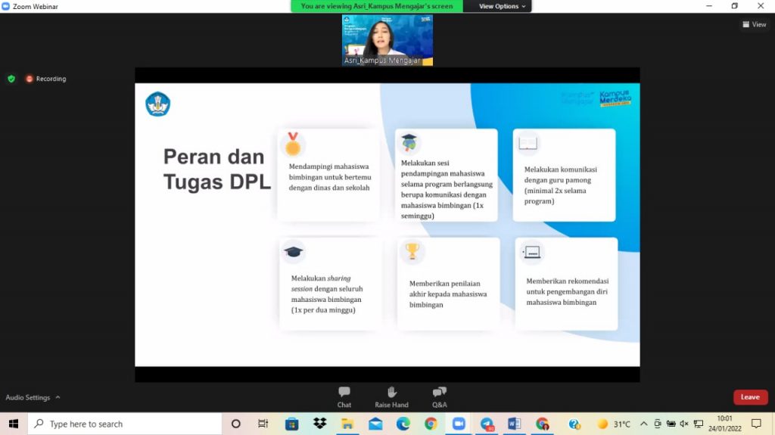775x435 pixels.
Task: Leave the webinar
Action: click(x=750, y=397)
